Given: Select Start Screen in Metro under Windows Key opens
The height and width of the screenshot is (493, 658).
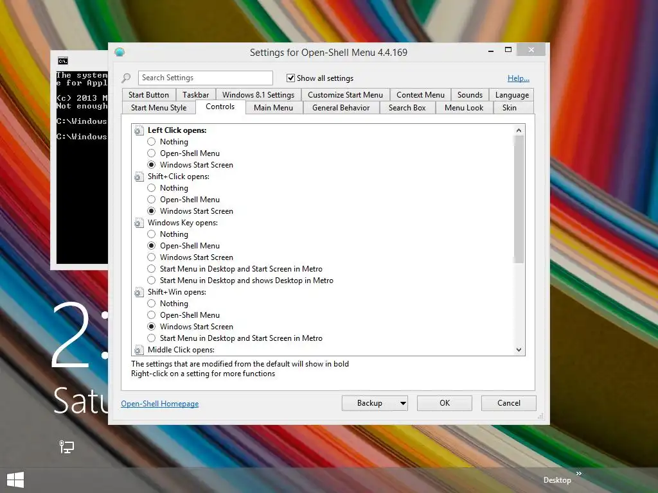Looking at the screenshot, I should click(152, 269).
